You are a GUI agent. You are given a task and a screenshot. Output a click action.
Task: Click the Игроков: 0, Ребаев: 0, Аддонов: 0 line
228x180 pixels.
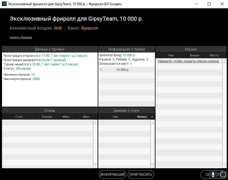(123, 59)
